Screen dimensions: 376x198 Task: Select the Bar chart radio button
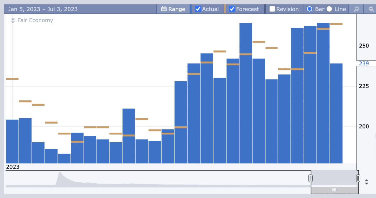click(310, 9)
